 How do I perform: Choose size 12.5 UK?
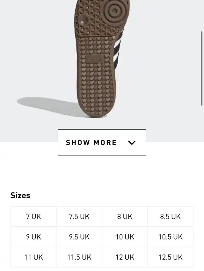(170, 257)
